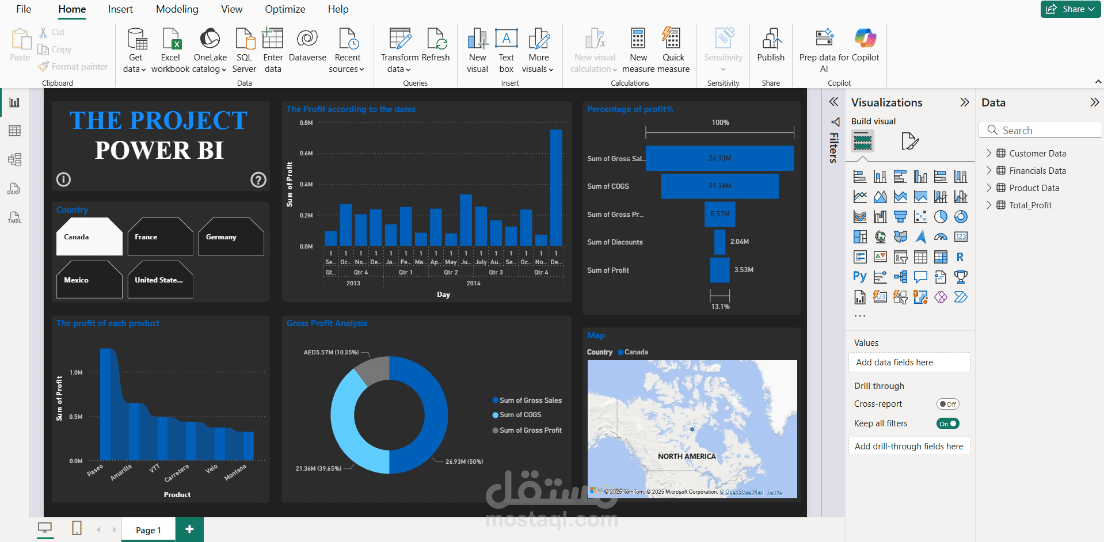1104x542 pixels.
Task: Select Canada in Country slicer
Action: click(x=89, y=236)
